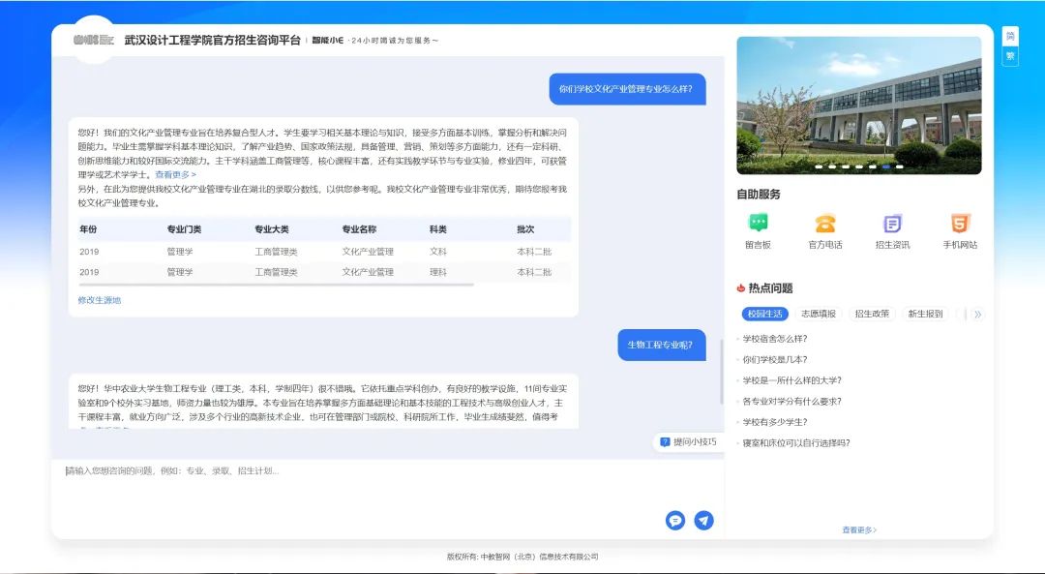Image resolution: width=1045 pixels, height=574 pixels.
Task: Open the 留言板 message board icon
Action: (758, 224)
